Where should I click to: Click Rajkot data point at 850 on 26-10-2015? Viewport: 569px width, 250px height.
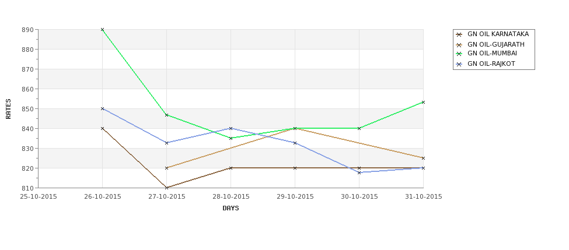(x=102, y=109)
